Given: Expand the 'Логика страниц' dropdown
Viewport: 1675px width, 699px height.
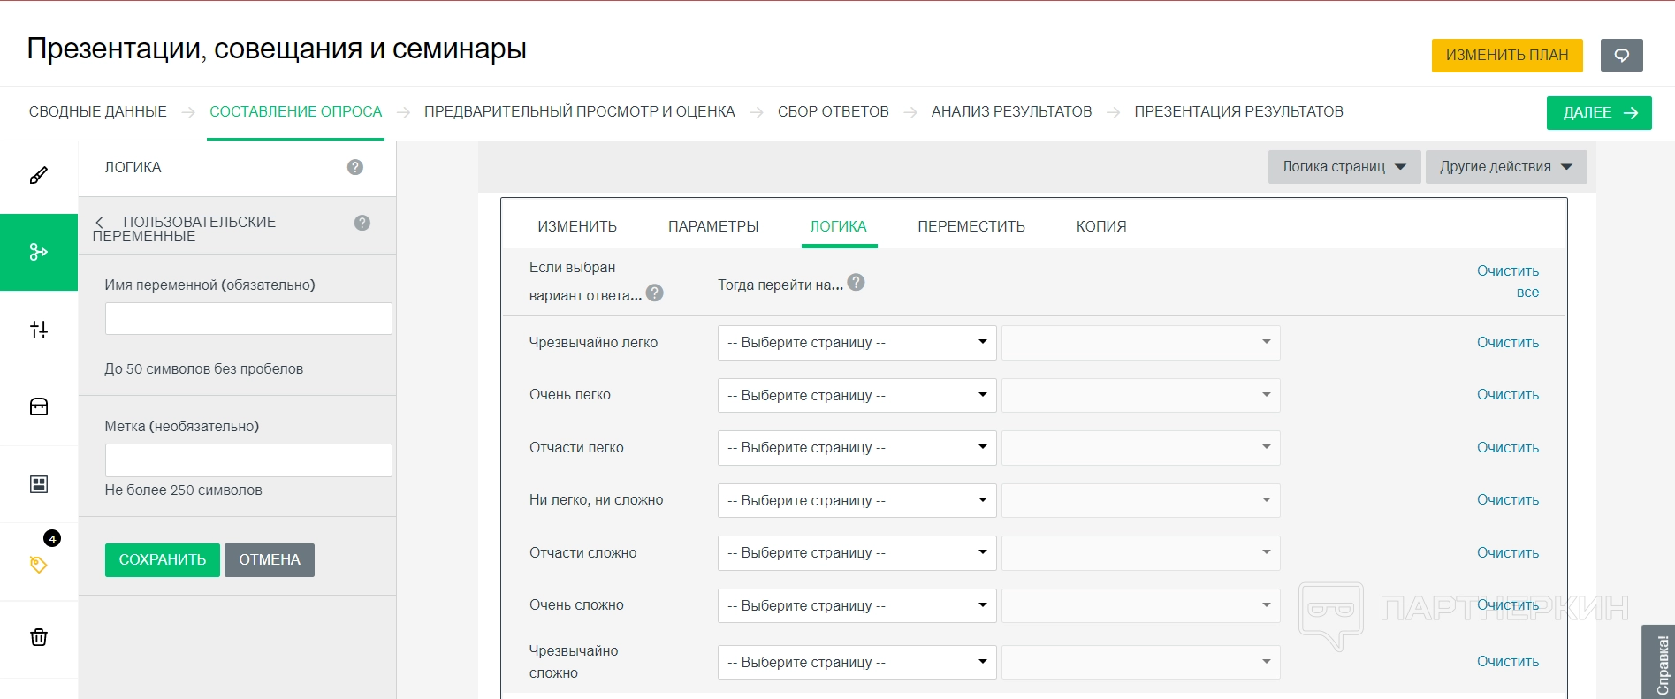Looking at the screenshot, I should click(x=1344, y=167).
